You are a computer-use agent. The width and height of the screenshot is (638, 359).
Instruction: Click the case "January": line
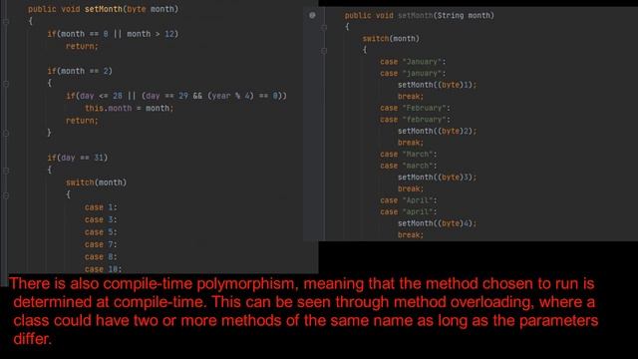click(413, 62)
